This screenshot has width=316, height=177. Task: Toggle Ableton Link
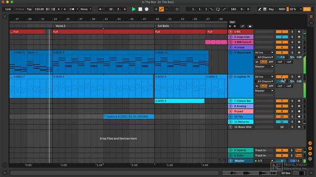[8, 9]
